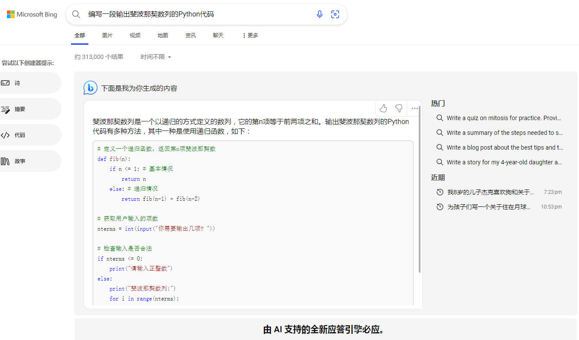Open the three-dot more options menu

coord(415,108)
